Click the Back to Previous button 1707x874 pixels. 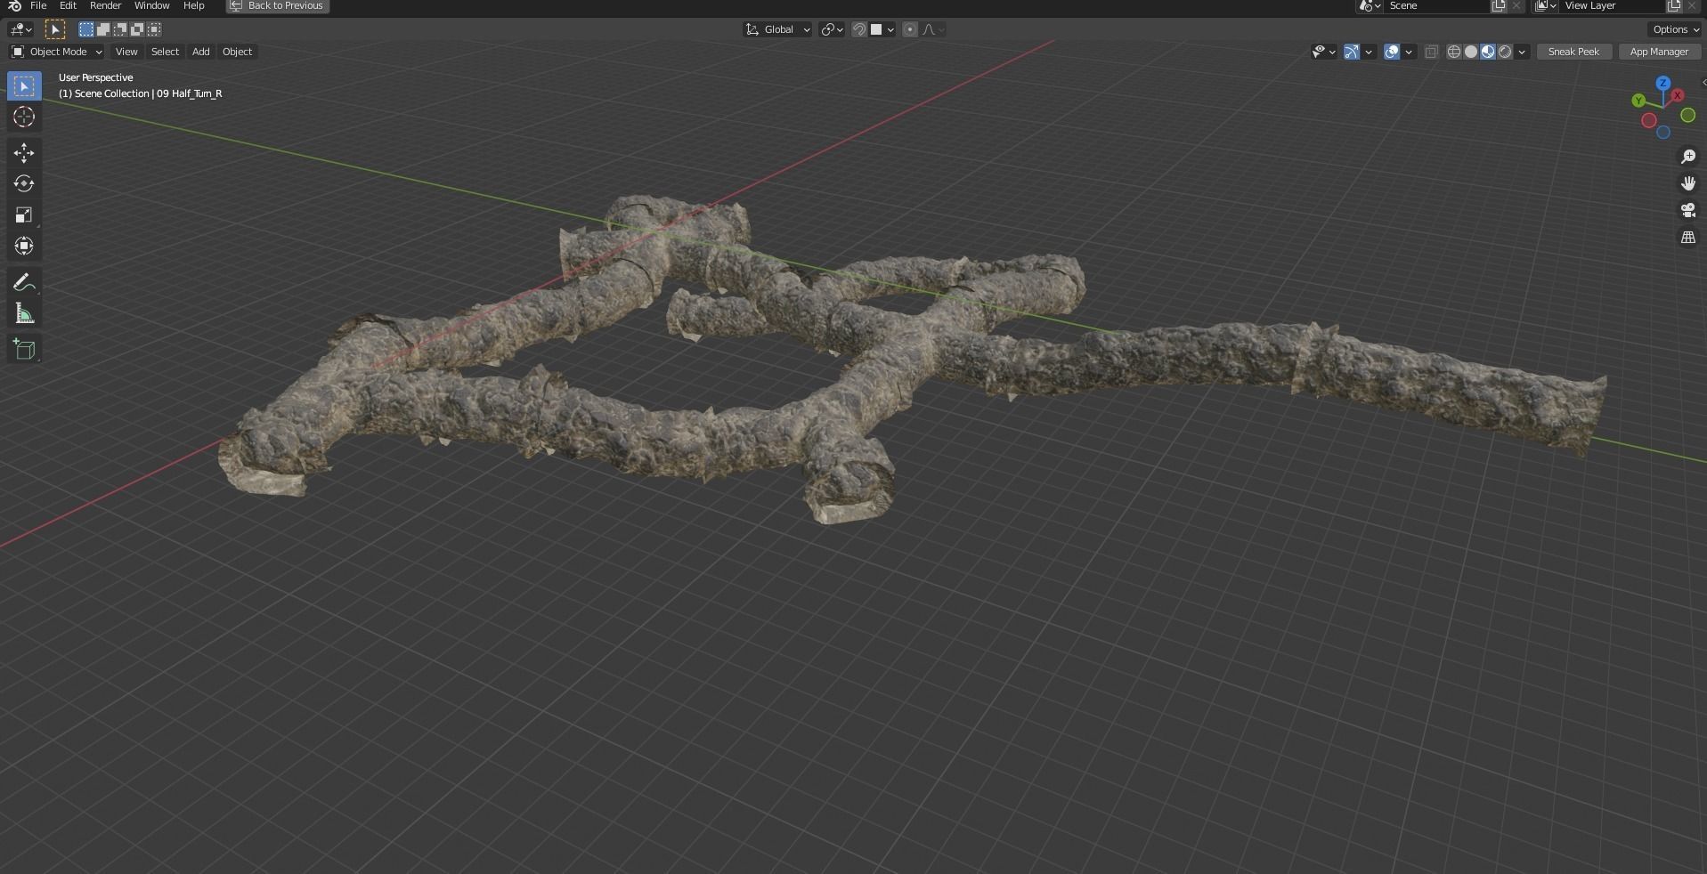tap(277, 6)
